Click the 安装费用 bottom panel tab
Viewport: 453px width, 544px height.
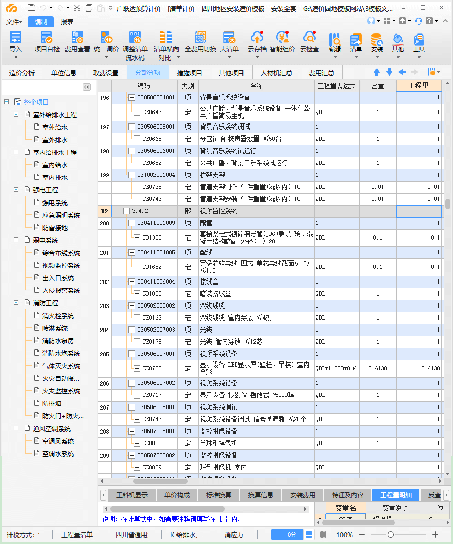(x=302, y=495)
